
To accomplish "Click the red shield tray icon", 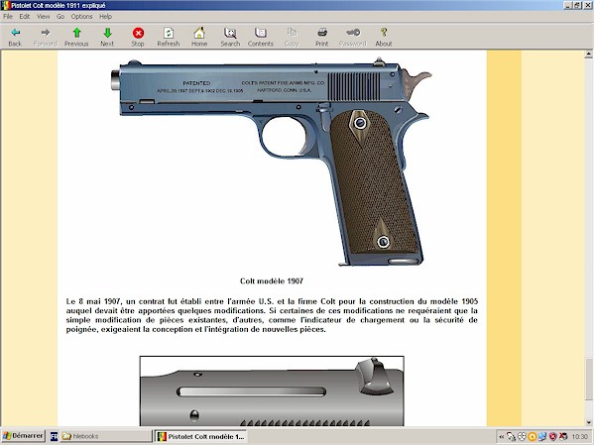I will 553,437.
